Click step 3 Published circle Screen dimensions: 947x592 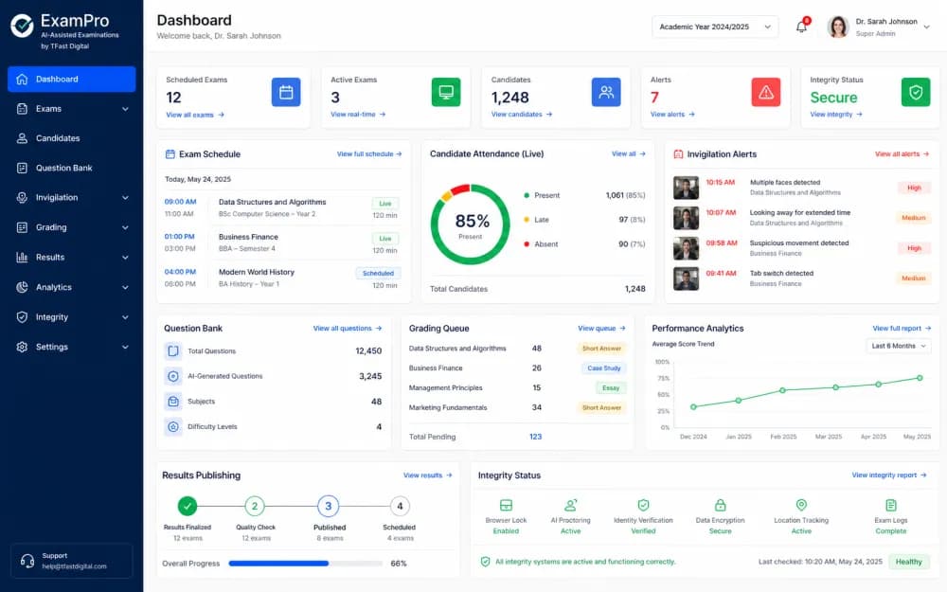328,506
